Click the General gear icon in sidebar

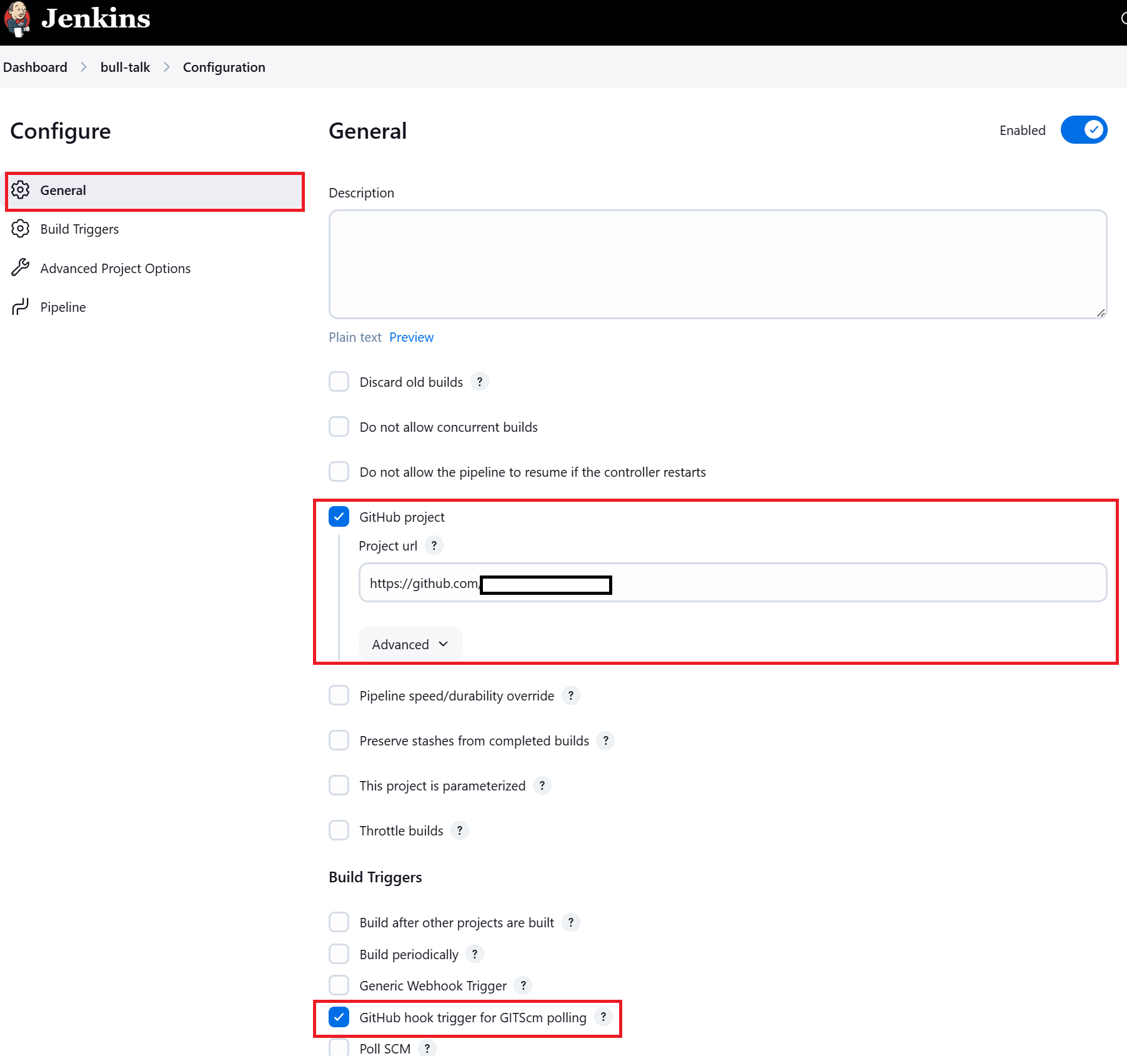click(x=21, y=190)
